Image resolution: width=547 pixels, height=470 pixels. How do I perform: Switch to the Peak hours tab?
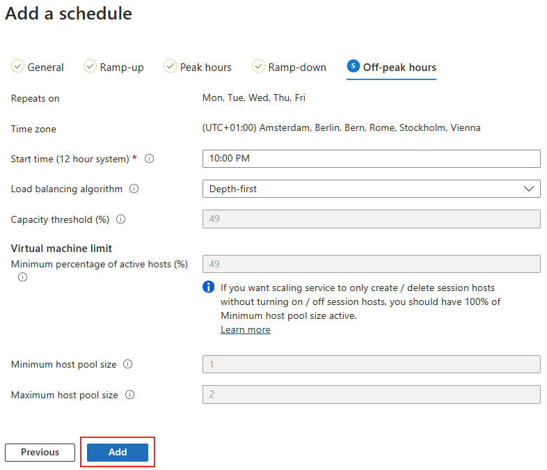click(x=198, y=67)
